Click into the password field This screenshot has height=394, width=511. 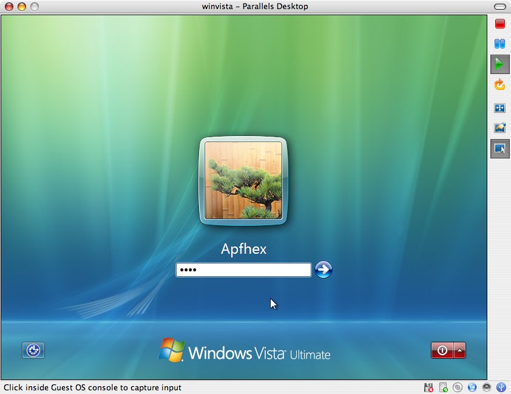[x=243, y=270]
